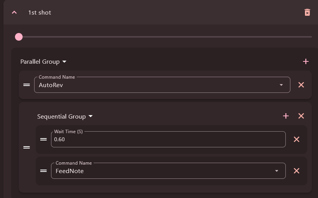The width and height of the screenshot is (318, 198).
Task: Delete the Wait Time command
Action: pyautogui.click(x=297, y=139)
